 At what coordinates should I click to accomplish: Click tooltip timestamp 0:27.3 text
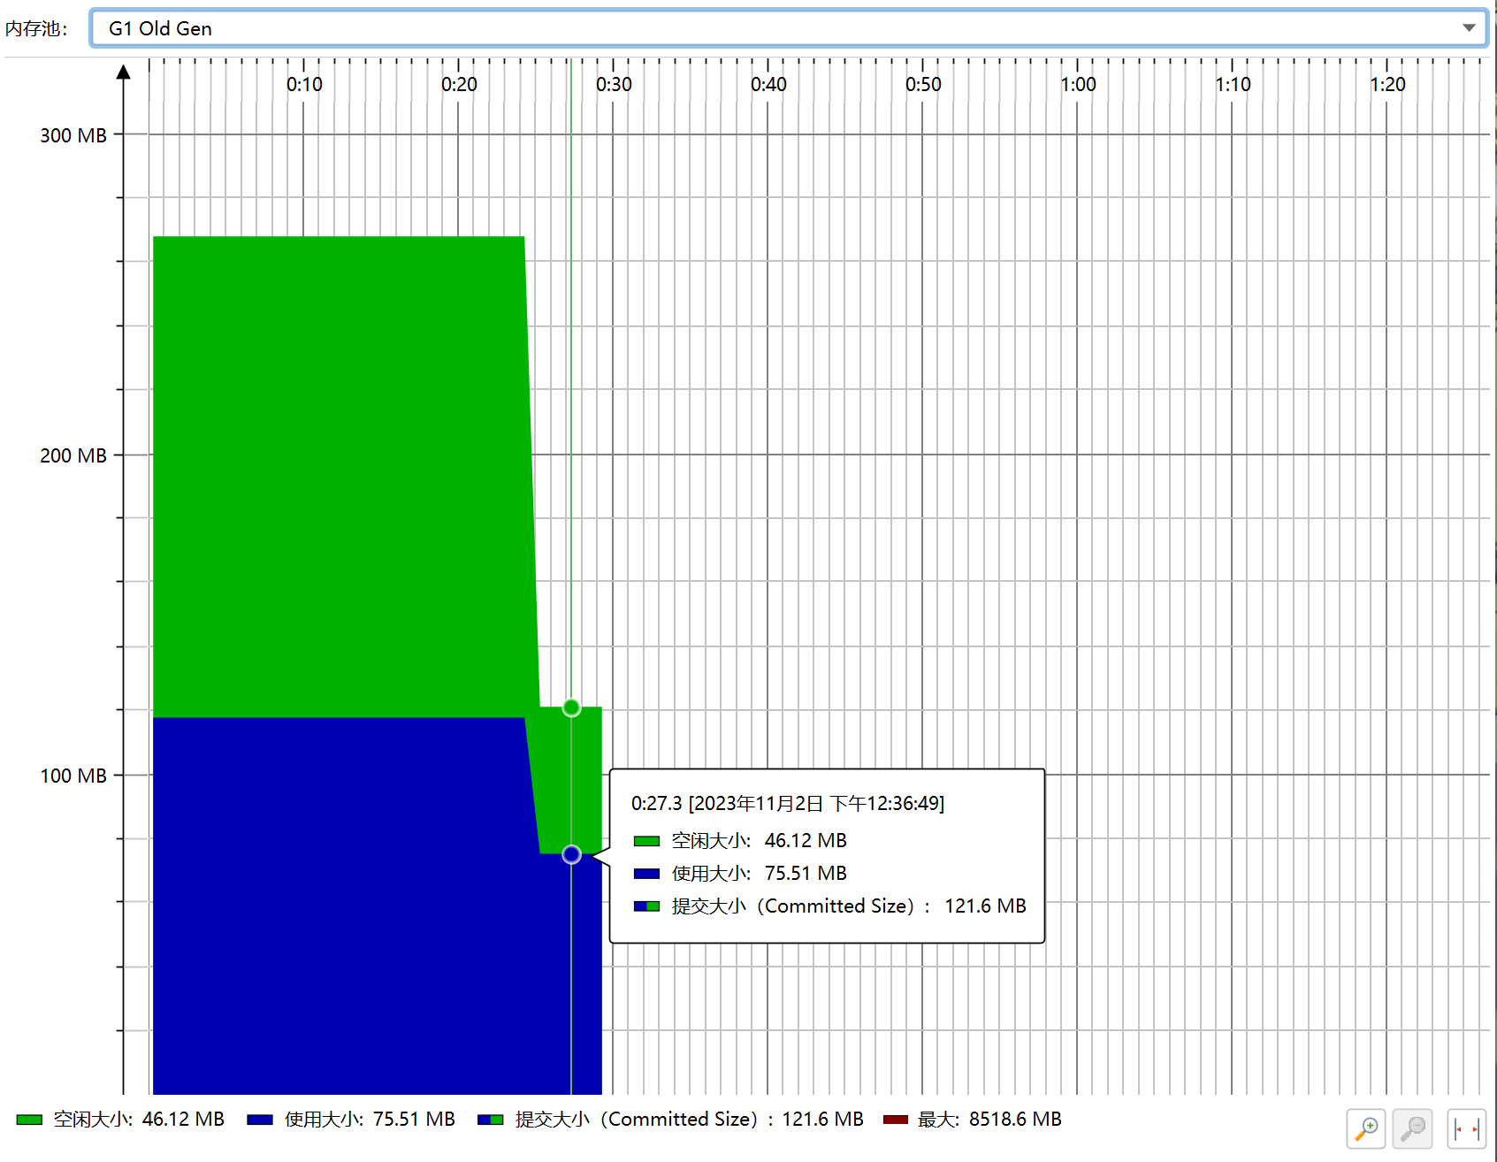[788, 803]
